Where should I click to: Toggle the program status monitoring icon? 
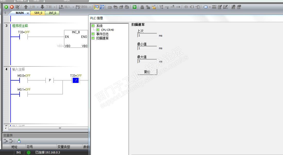tap(96, 7)
